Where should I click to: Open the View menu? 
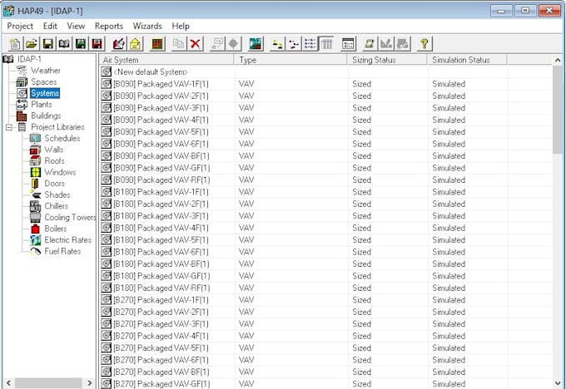point(76,26)
